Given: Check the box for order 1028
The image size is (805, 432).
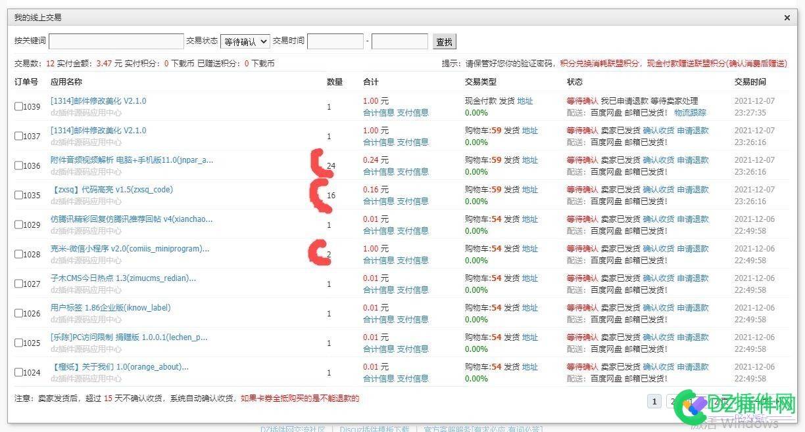Looking at the screenshot, I should 19,254.
